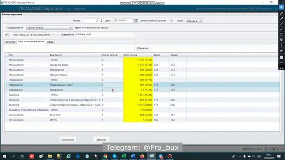
Task: Click the Дебет column header
Action: pos(161,55)
